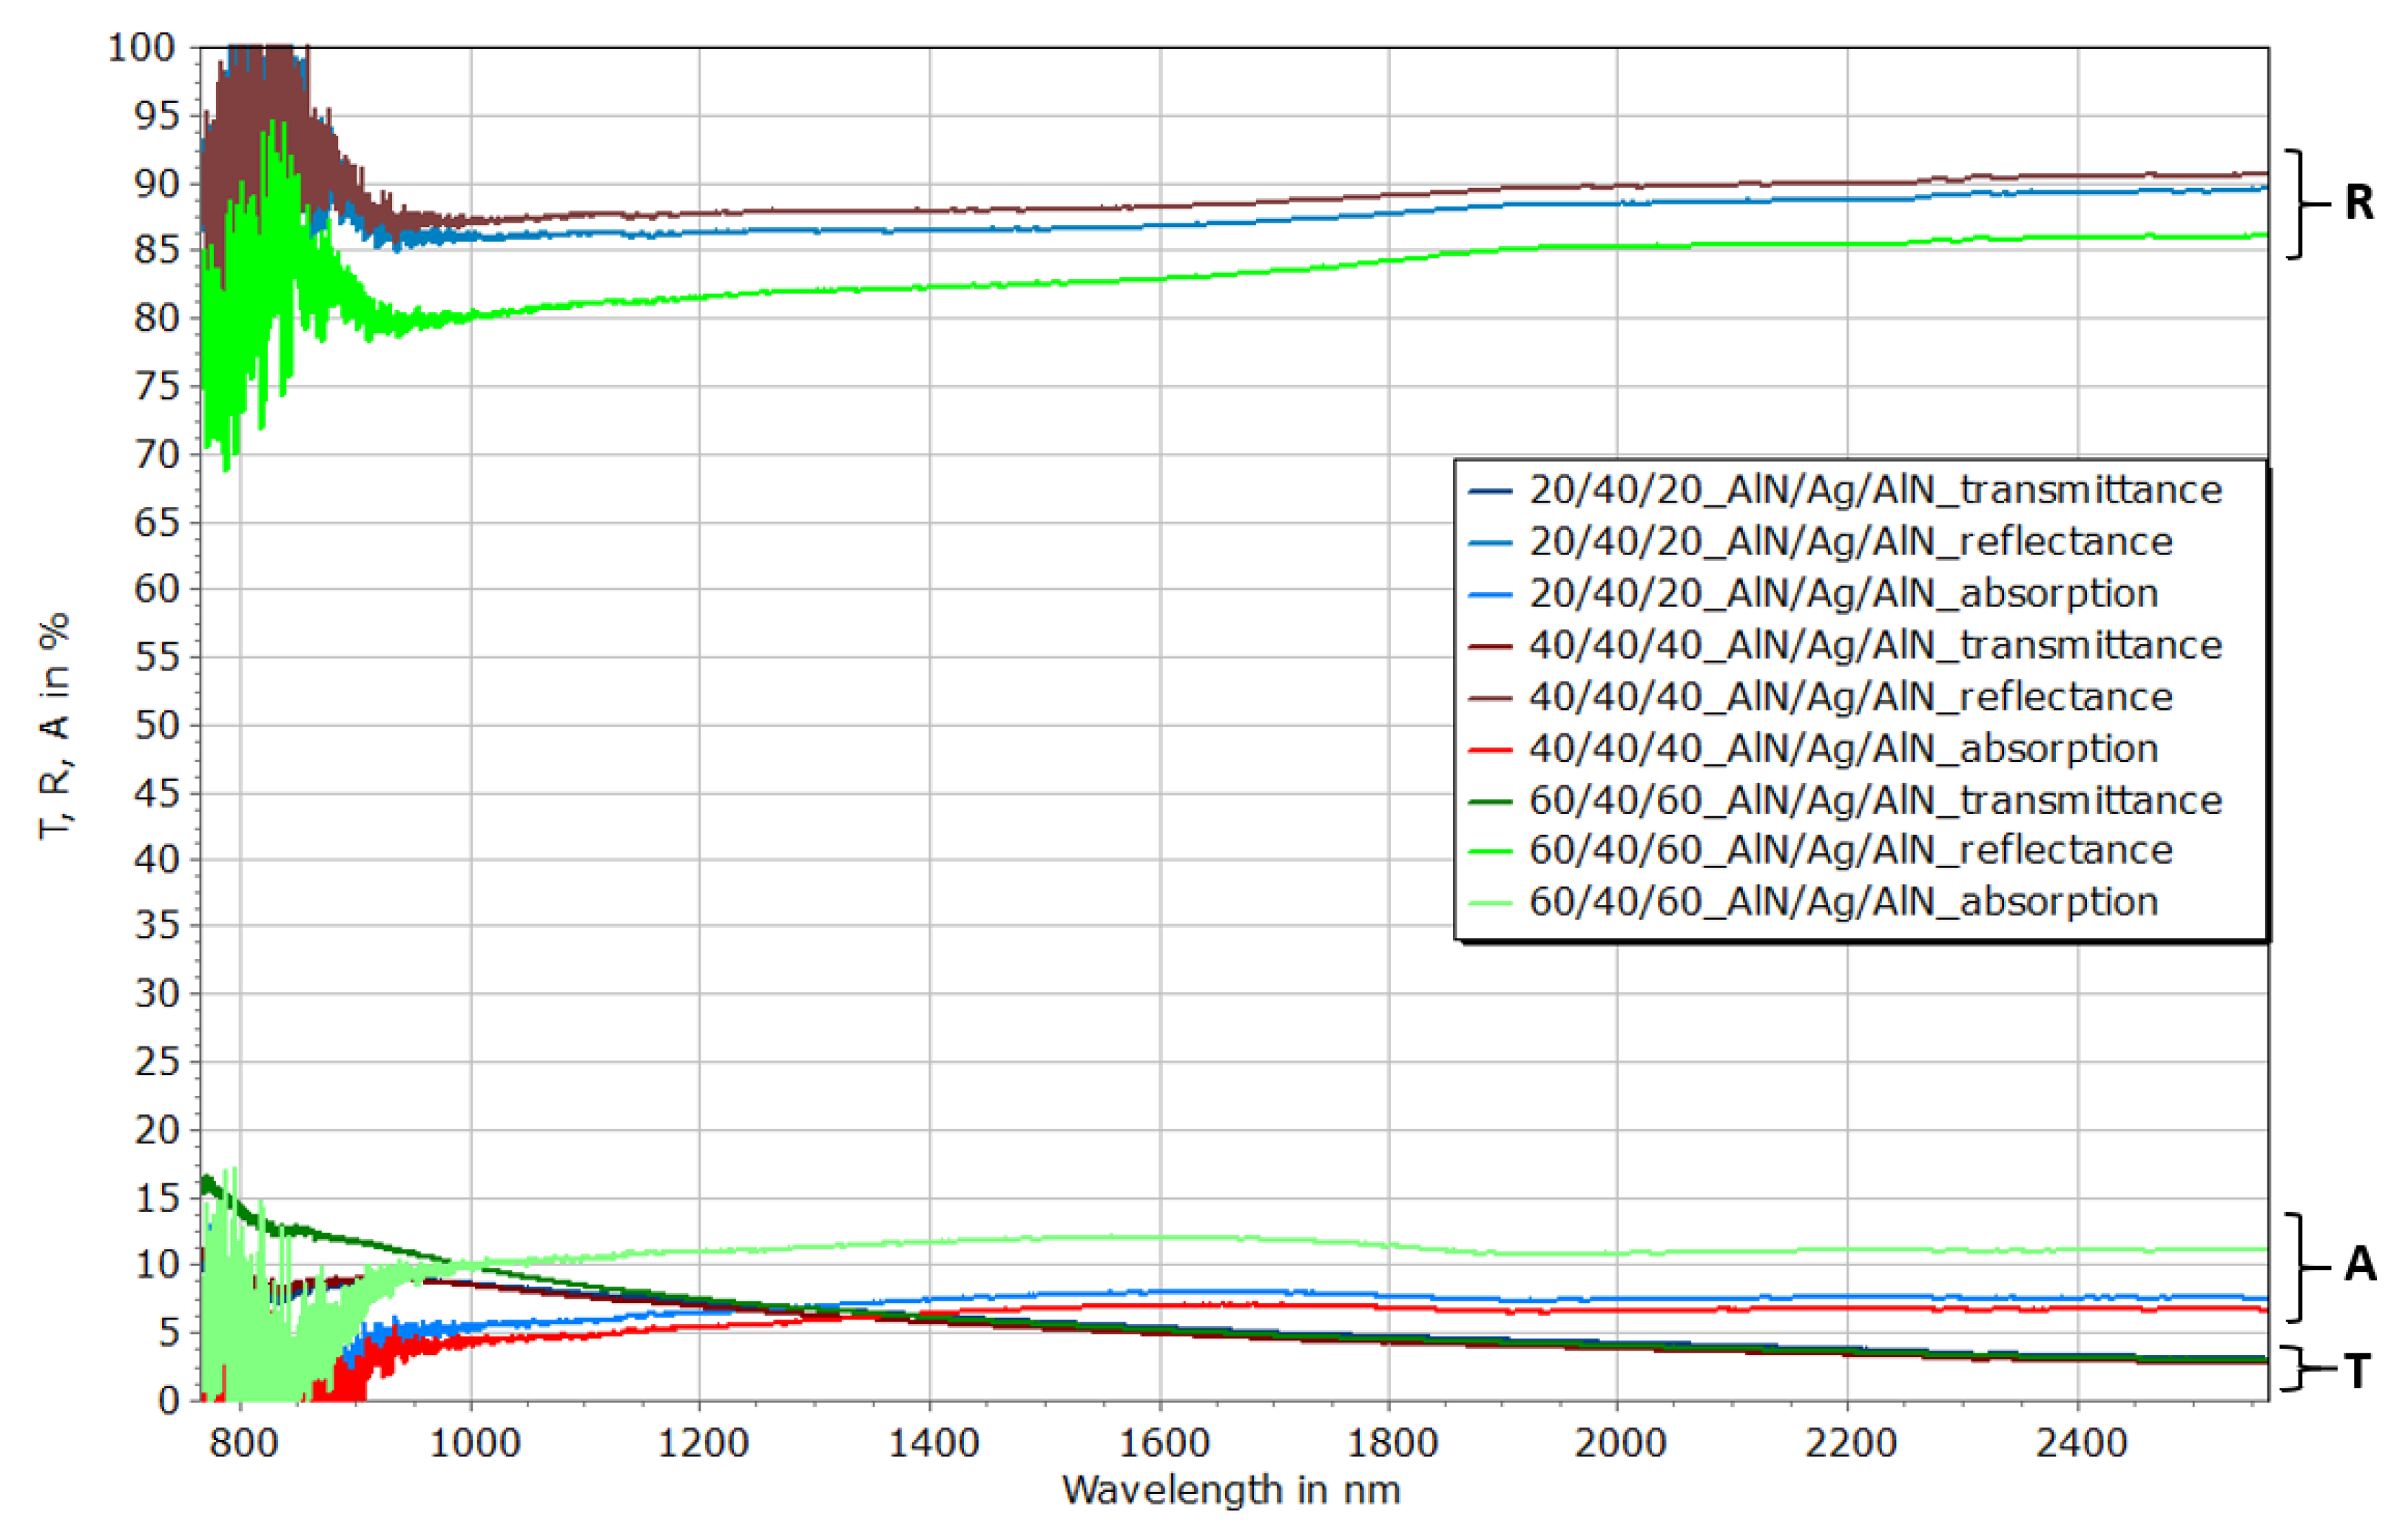
Task: Select the 60/40/60_AlN/Ag/AlN_absorption legend label
Action: [1843, 902]
